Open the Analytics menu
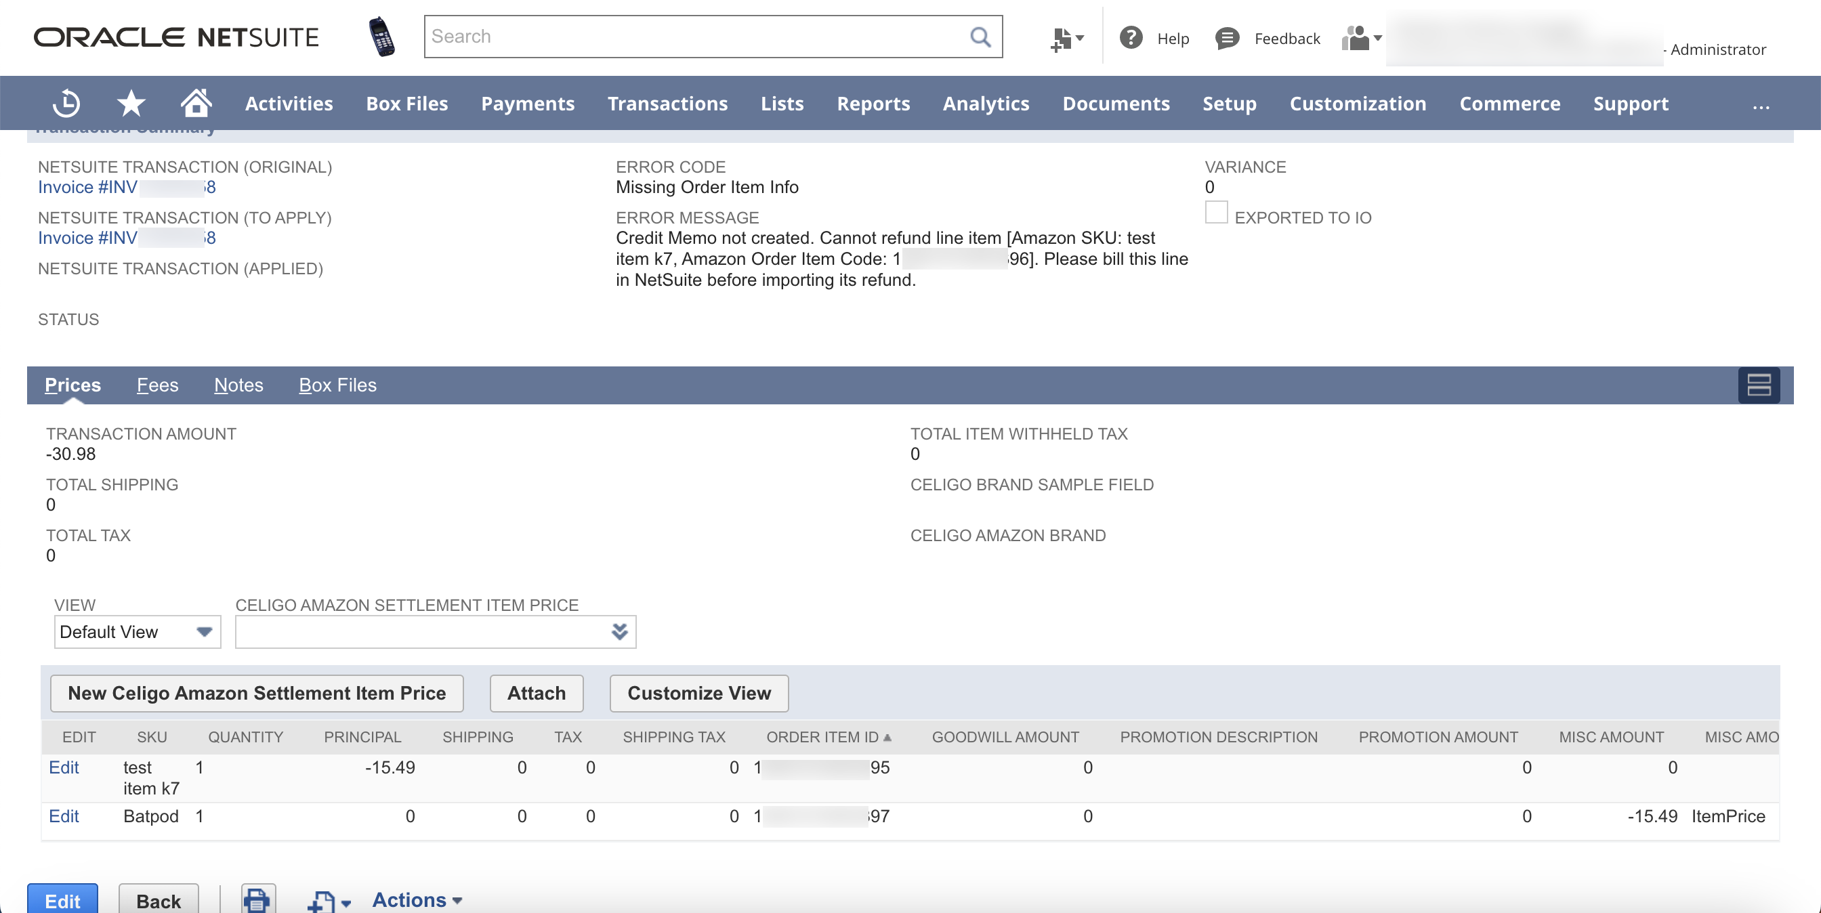The height and width of the screenshot is (913, 1821). tap(986, 103)
